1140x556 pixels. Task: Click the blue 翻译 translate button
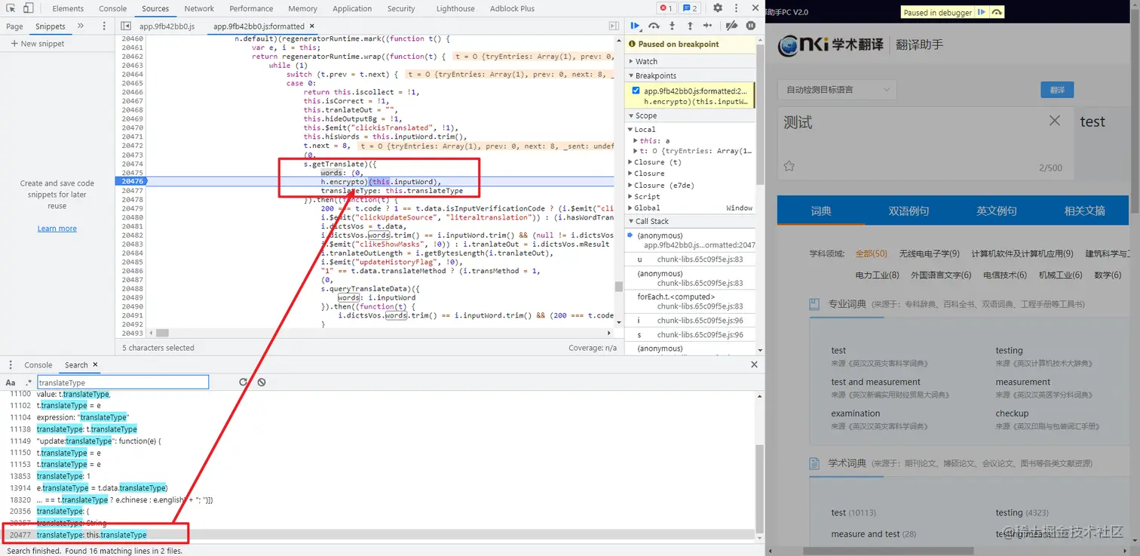click(1057, 90)
